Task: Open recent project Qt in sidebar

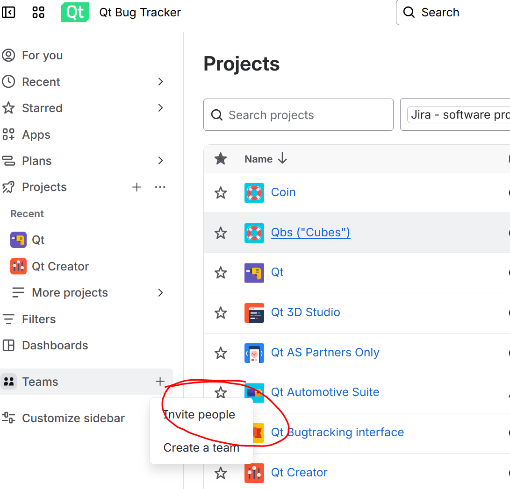Action: [38, 240]
